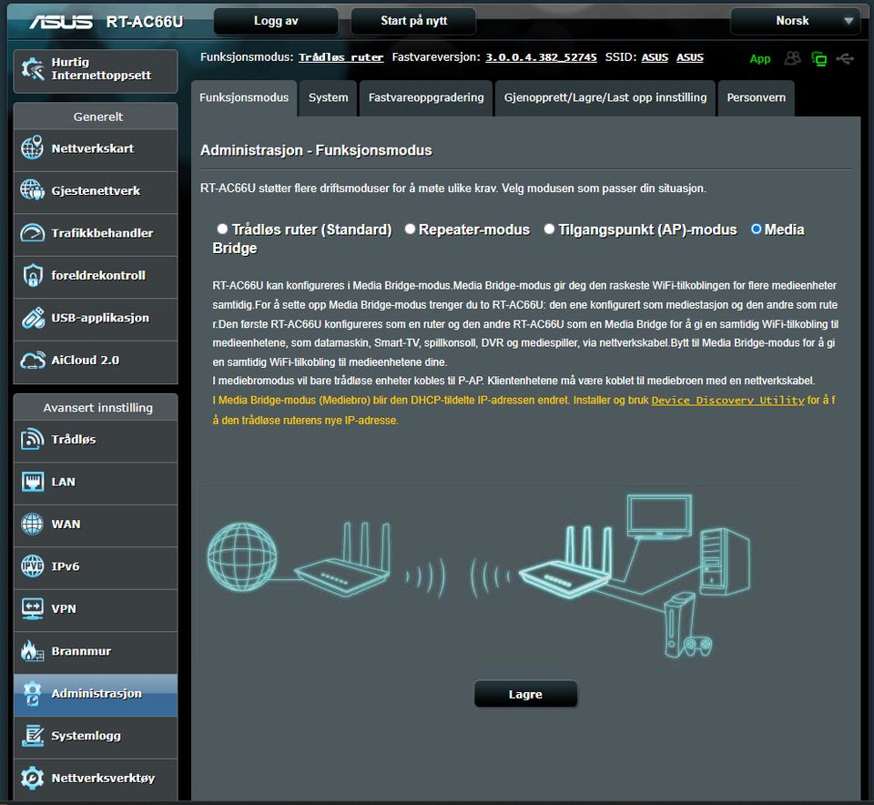This screenshot has height=805, width=874.
Task: Click the Nettverksverktøy tools icon
Action: (x=33, y=778)
